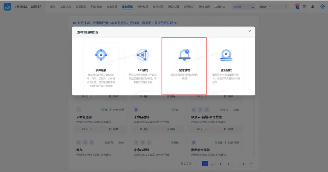Go to pagination page 6
328x172 pixels.
pos(243,164)
